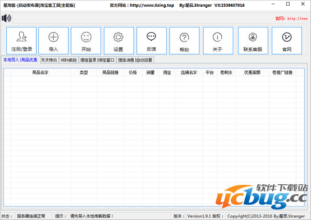Viewport: 311px width, 220px height.
Task: Toggle the speaker sound icon
Action: point(7,19)
